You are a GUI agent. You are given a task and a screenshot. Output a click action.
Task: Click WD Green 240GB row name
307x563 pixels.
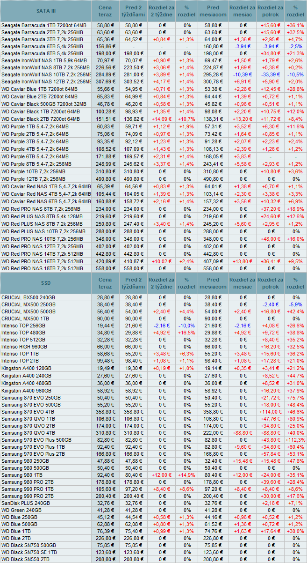21,510
